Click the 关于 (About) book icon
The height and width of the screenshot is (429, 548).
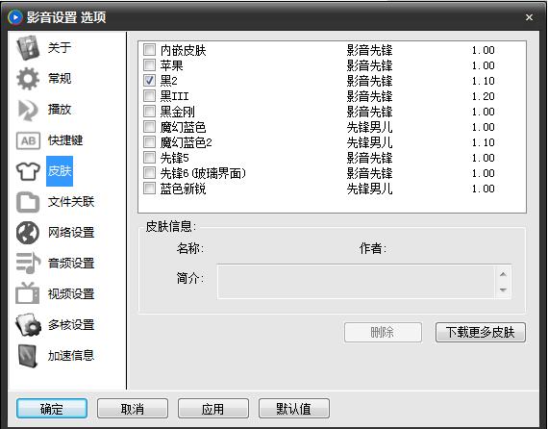(28, 47)
